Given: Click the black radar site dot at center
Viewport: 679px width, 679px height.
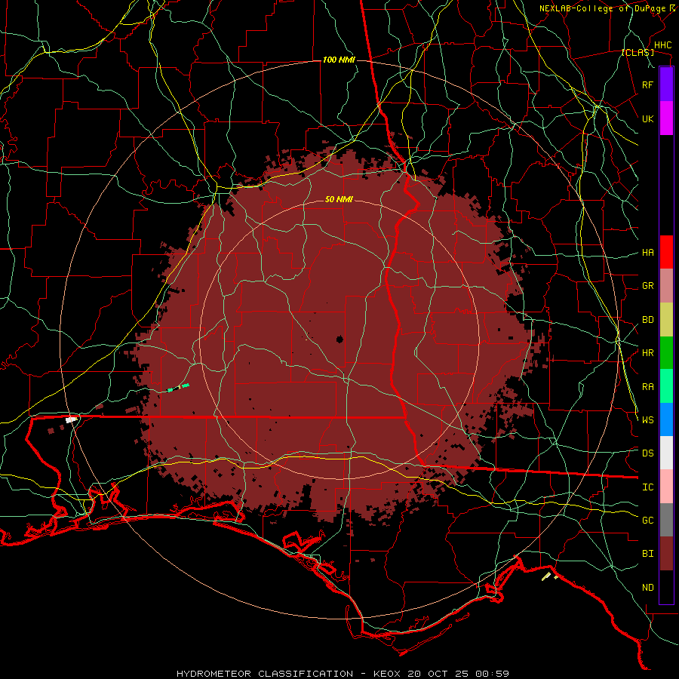Looking at the screenshot, I should (339, 339).
